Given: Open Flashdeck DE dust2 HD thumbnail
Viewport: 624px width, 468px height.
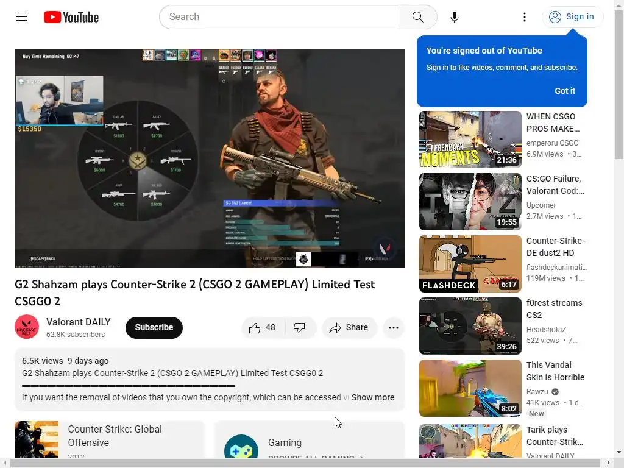Looking at the screenshot, I should [470, 263].
